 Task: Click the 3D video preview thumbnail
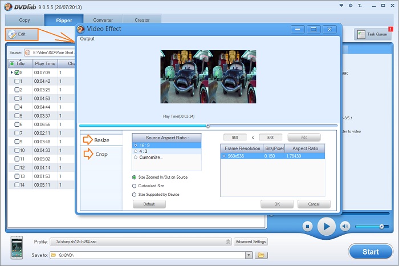(x=208, y=76)
